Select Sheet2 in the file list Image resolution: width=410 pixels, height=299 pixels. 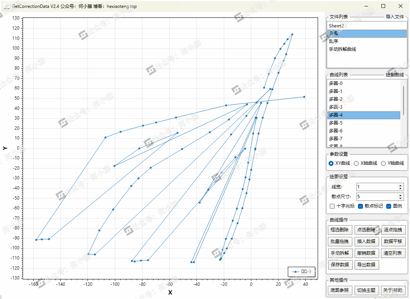[x=336, y=26]
